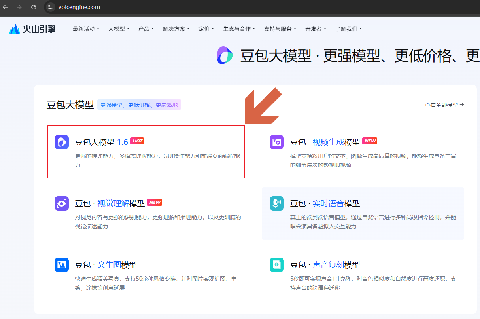The image size is (480, 319).
Task: Expand the 支持与服务 dropdown
Action: point(280,29)
